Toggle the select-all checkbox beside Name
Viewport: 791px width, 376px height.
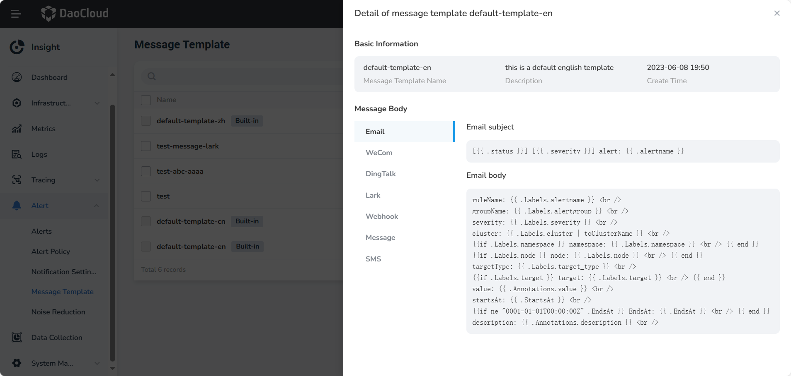[146, 100]
